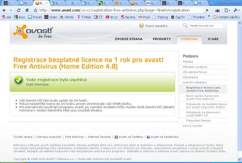
Task: Switch to the browser tab labeled J..
Action: click(x=89, y=3)
